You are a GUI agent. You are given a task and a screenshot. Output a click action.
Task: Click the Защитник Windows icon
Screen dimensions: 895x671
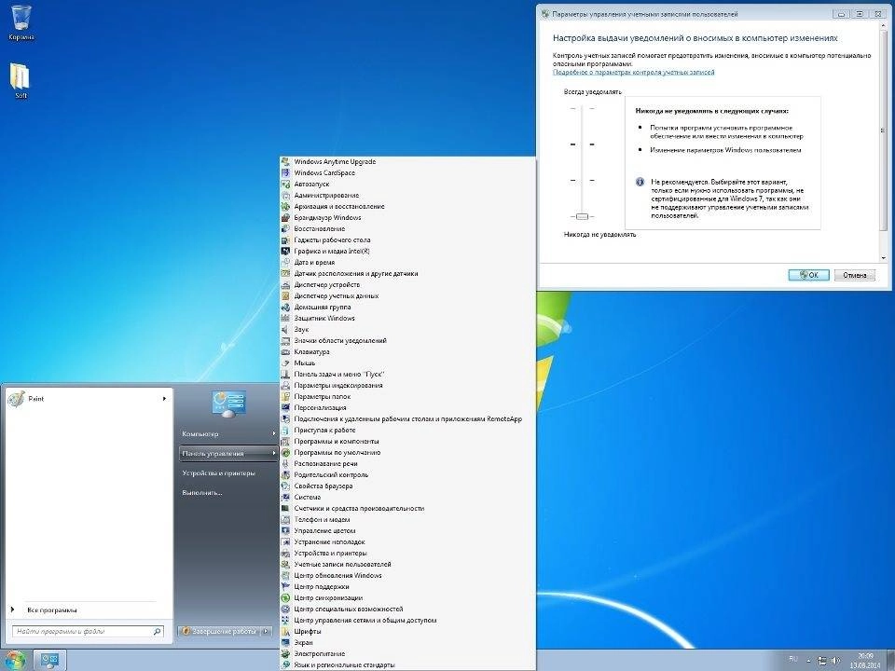[285, 319]
